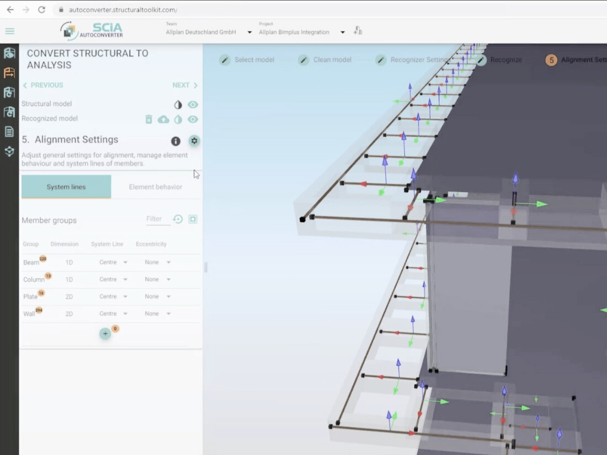Click the Filter input field
607x455 pixels.
point(157,218)
